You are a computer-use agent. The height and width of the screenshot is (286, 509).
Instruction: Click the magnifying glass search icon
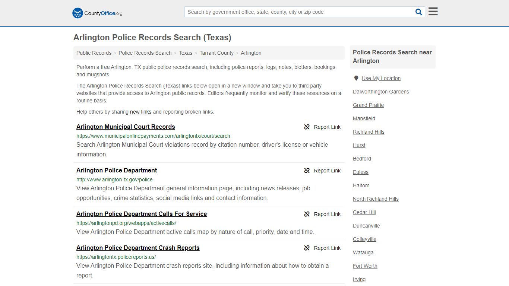tap(419, 12)
